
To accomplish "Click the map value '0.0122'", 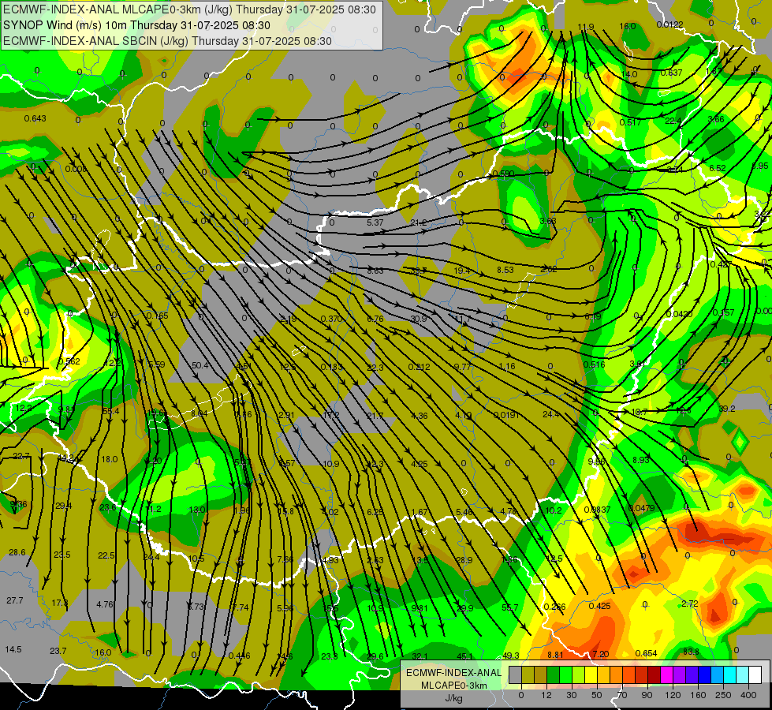I will [669, 24].
